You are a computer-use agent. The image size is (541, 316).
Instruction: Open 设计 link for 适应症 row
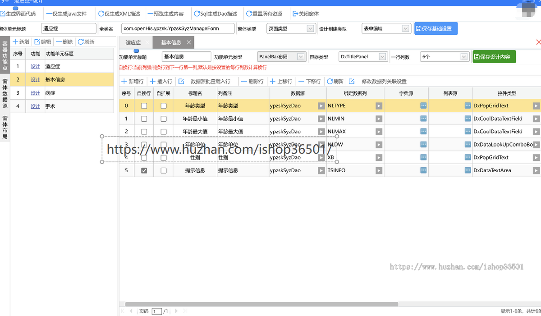click(35, 66)
